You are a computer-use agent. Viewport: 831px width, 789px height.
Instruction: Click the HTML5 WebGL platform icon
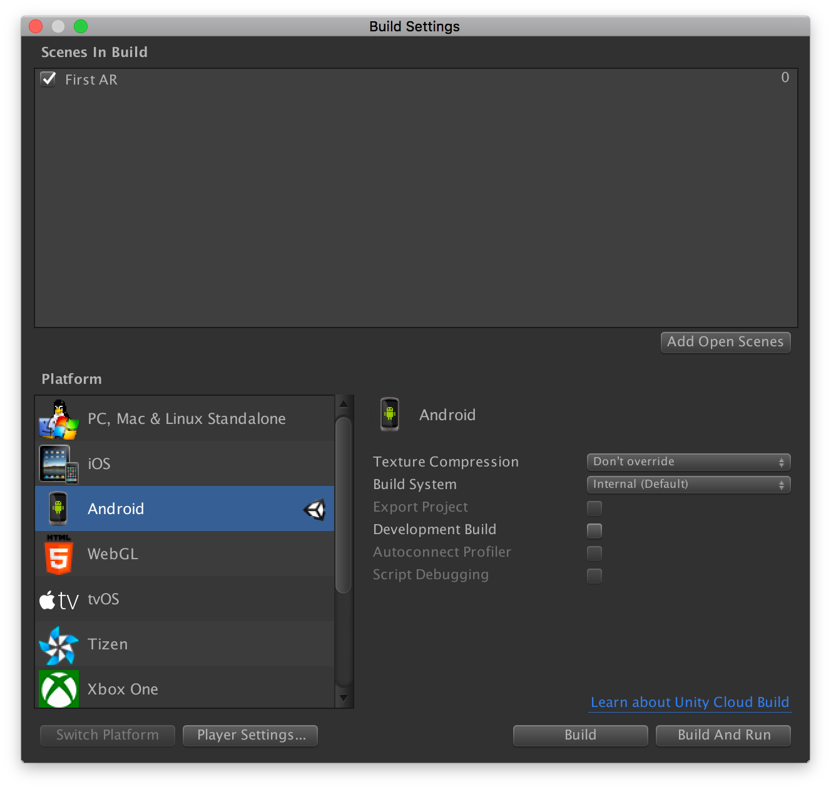point(59,554)
